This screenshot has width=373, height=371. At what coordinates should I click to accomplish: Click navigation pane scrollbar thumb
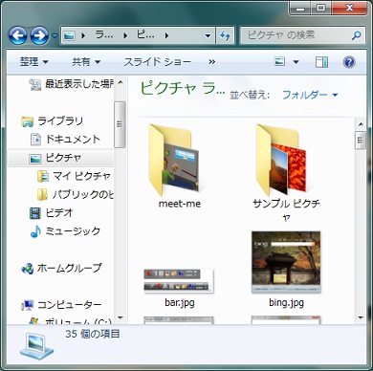(120, 124)
